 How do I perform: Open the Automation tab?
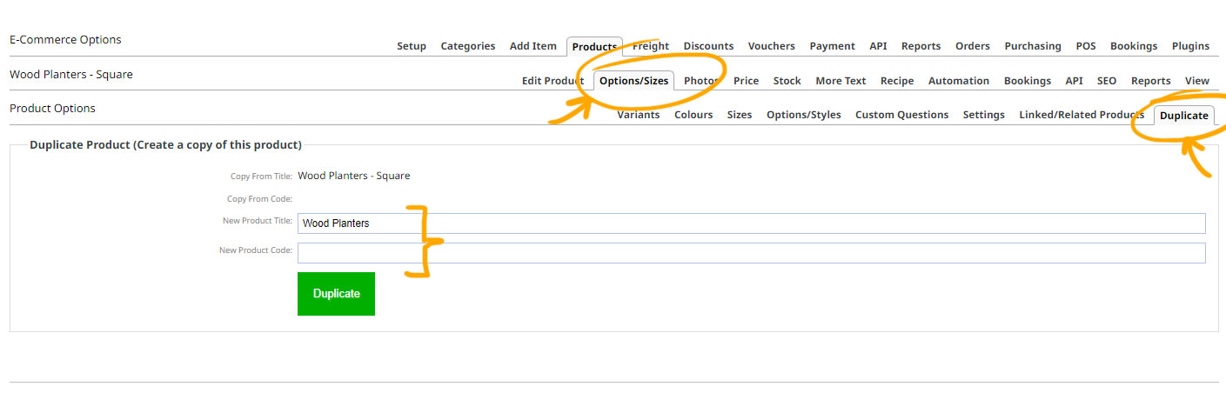point(959,81)
